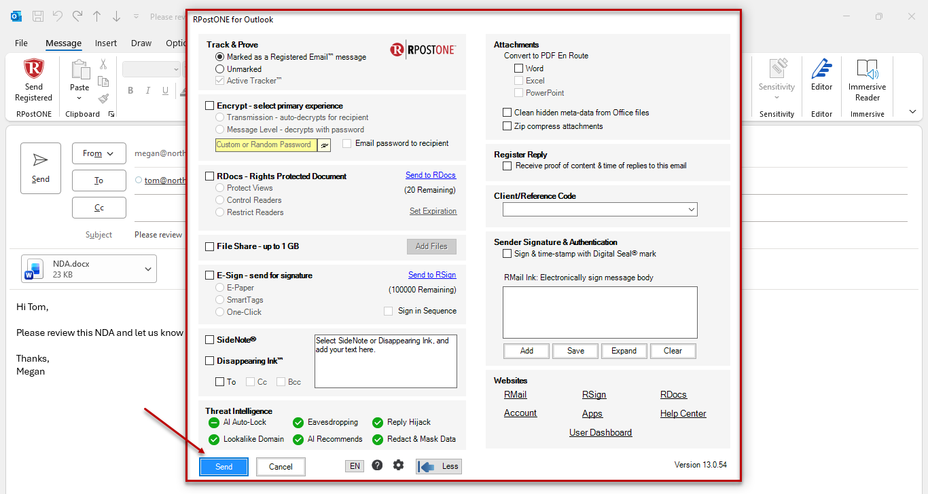Click the Sensitivity icon in ribbon
This screenshot has width=928, height=494.
click(x=777, y=69)
